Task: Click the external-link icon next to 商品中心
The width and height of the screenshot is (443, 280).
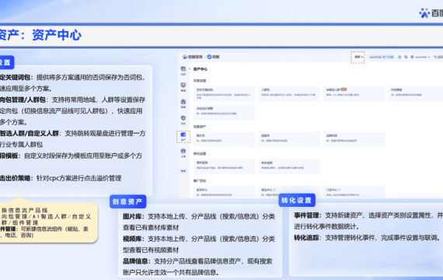Action: pos(274,190)
